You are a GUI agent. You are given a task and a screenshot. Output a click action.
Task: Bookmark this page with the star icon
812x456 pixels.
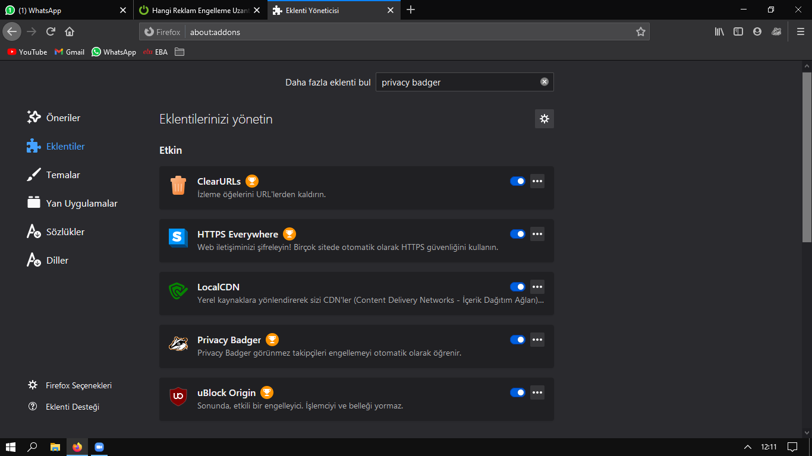640,31
